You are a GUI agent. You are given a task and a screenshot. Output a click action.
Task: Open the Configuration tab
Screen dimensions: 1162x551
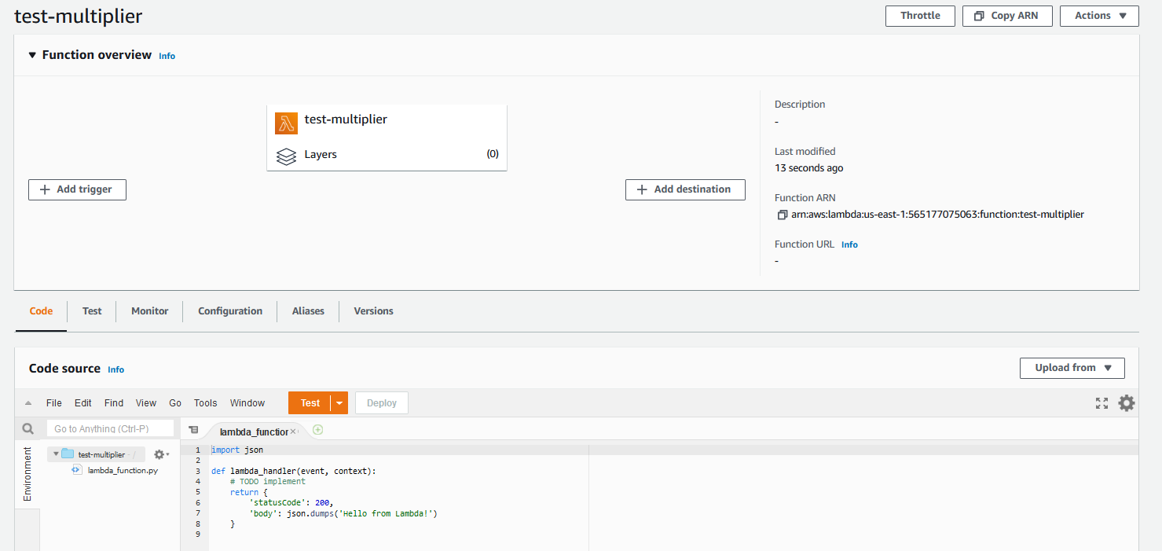pyautogui.click(x=230, y=311)
